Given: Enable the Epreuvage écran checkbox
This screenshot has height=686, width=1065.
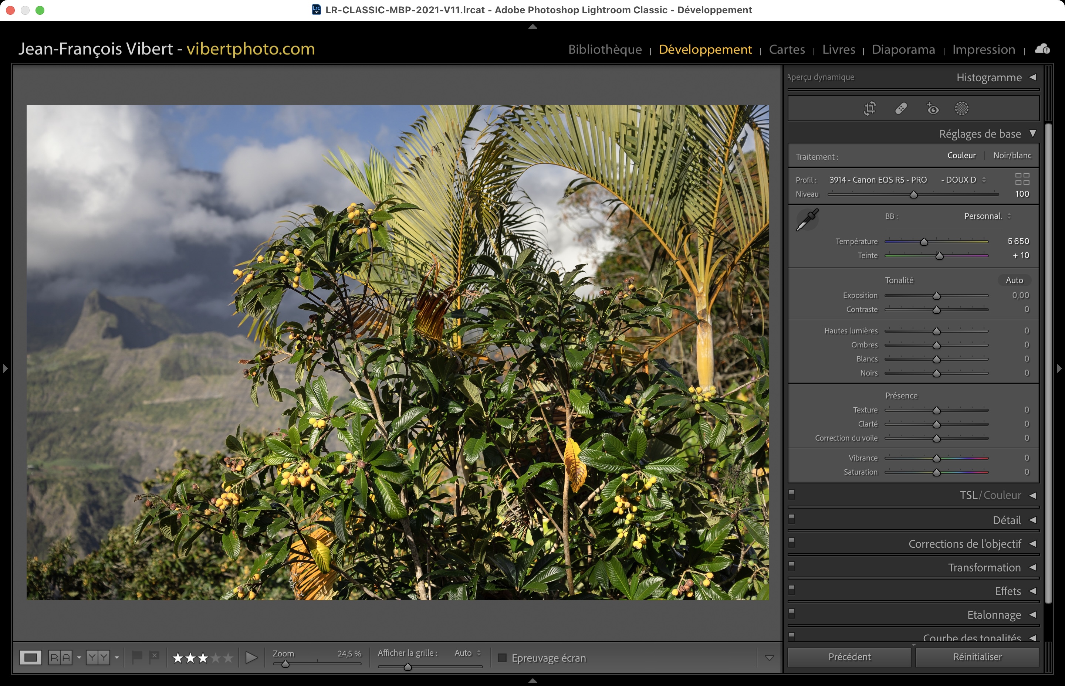Looking at the screenshot, I should (502, 658).
